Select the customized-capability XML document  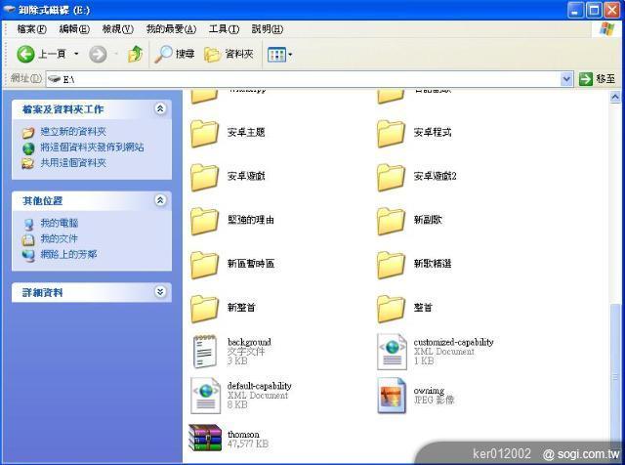coord(392,352)
